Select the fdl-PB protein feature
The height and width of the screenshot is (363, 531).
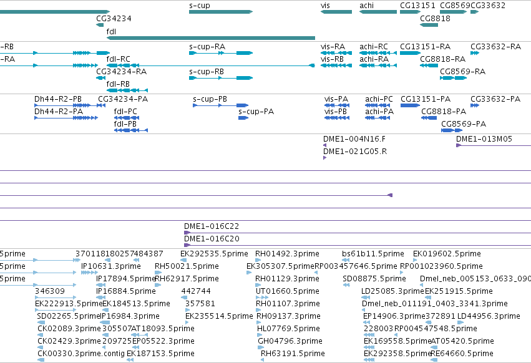tap(131, 130)
